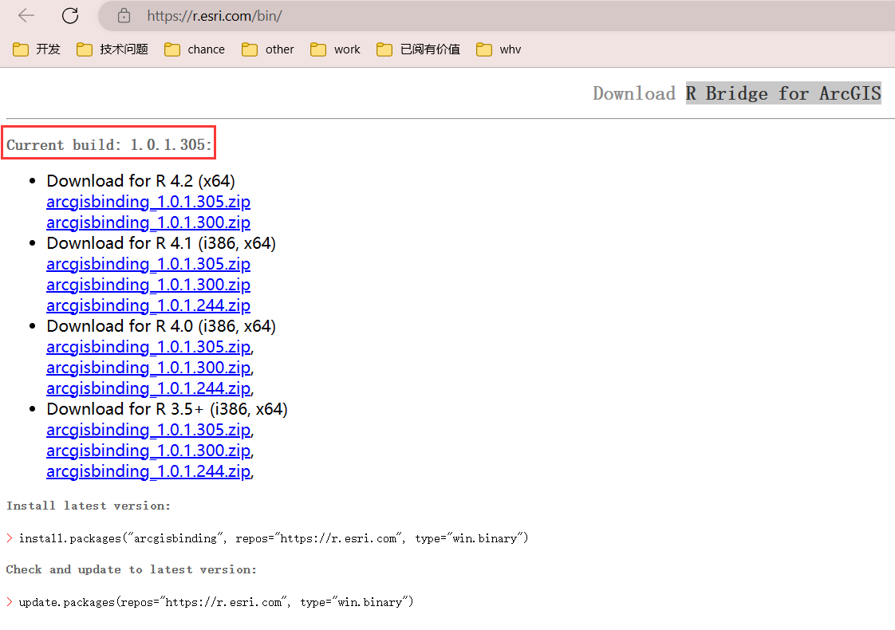Download 1.0.1.305 zip under R 4.2
The height and width of the screenshot is (630, 895).
point(148,202)
